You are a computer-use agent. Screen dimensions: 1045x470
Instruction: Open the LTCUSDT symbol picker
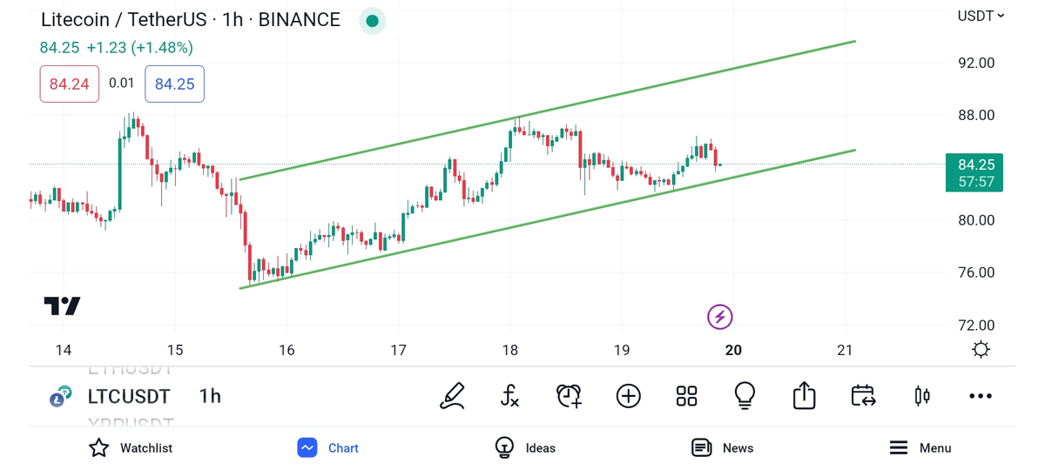coord(128,397)
